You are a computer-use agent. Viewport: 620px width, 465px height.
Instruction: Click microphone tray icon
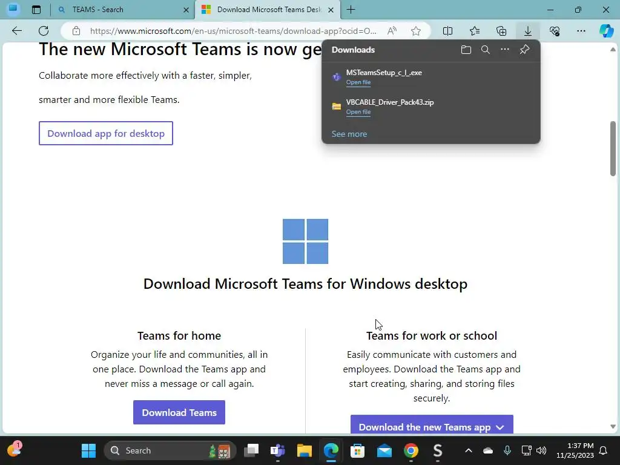(507, 450)
